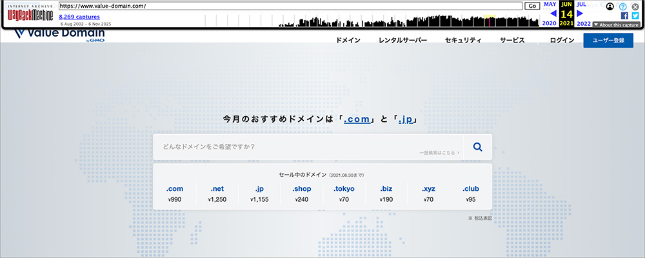Select year 2020
645x258 pixels.
549,23
